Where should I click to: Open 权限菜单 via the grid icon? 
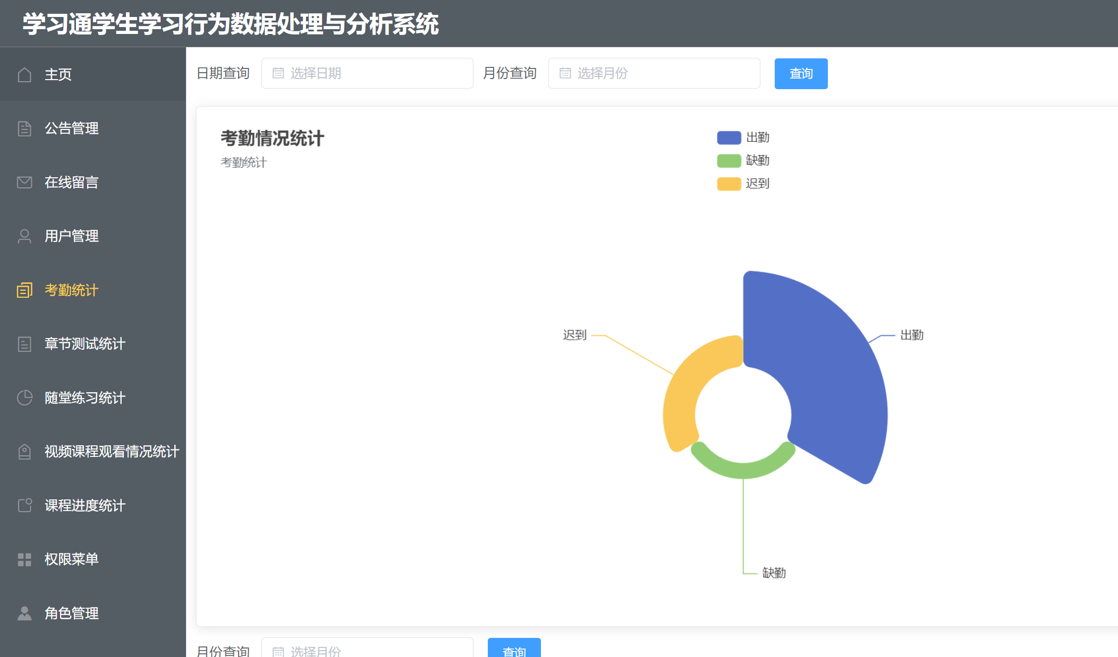pyautogui.click(x=24, y=559)
